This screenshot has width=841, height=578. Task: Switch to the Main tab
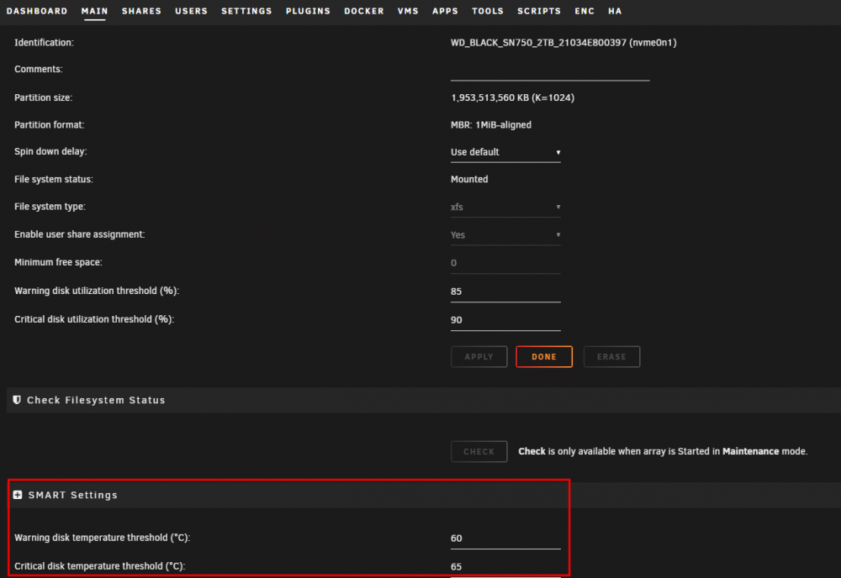(x=94, y=11)
